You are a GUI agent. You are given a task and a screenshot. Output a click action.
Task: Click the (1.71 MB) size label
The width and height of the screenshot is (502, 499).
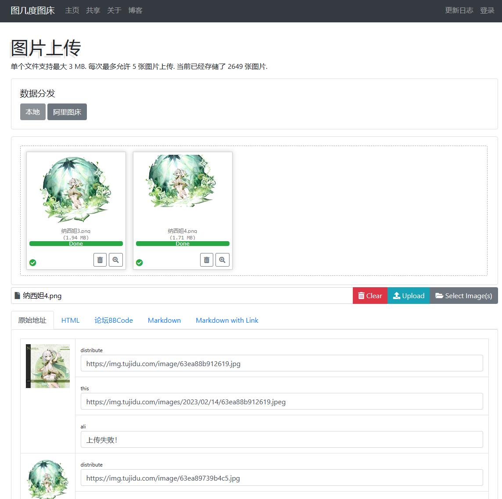(183, 238)
